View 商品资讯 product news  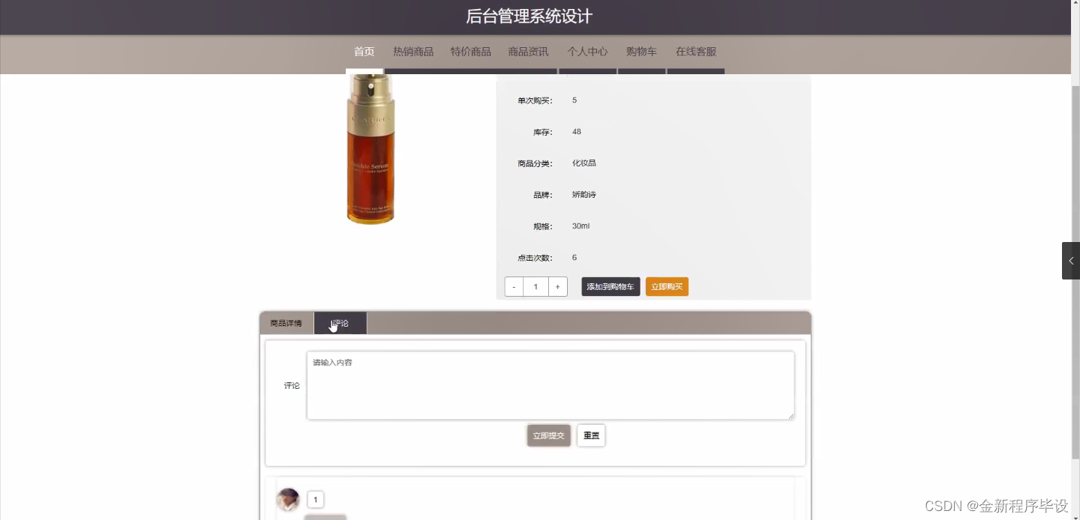point(527,51)
